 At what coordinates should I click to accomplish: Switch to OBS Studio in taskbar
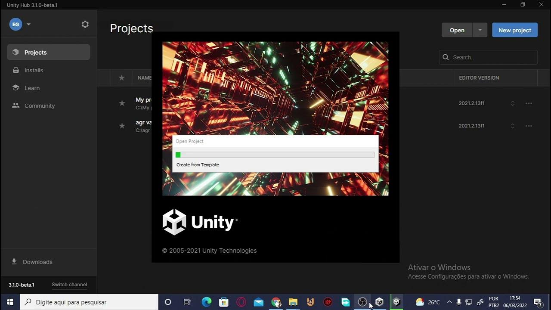362,302
